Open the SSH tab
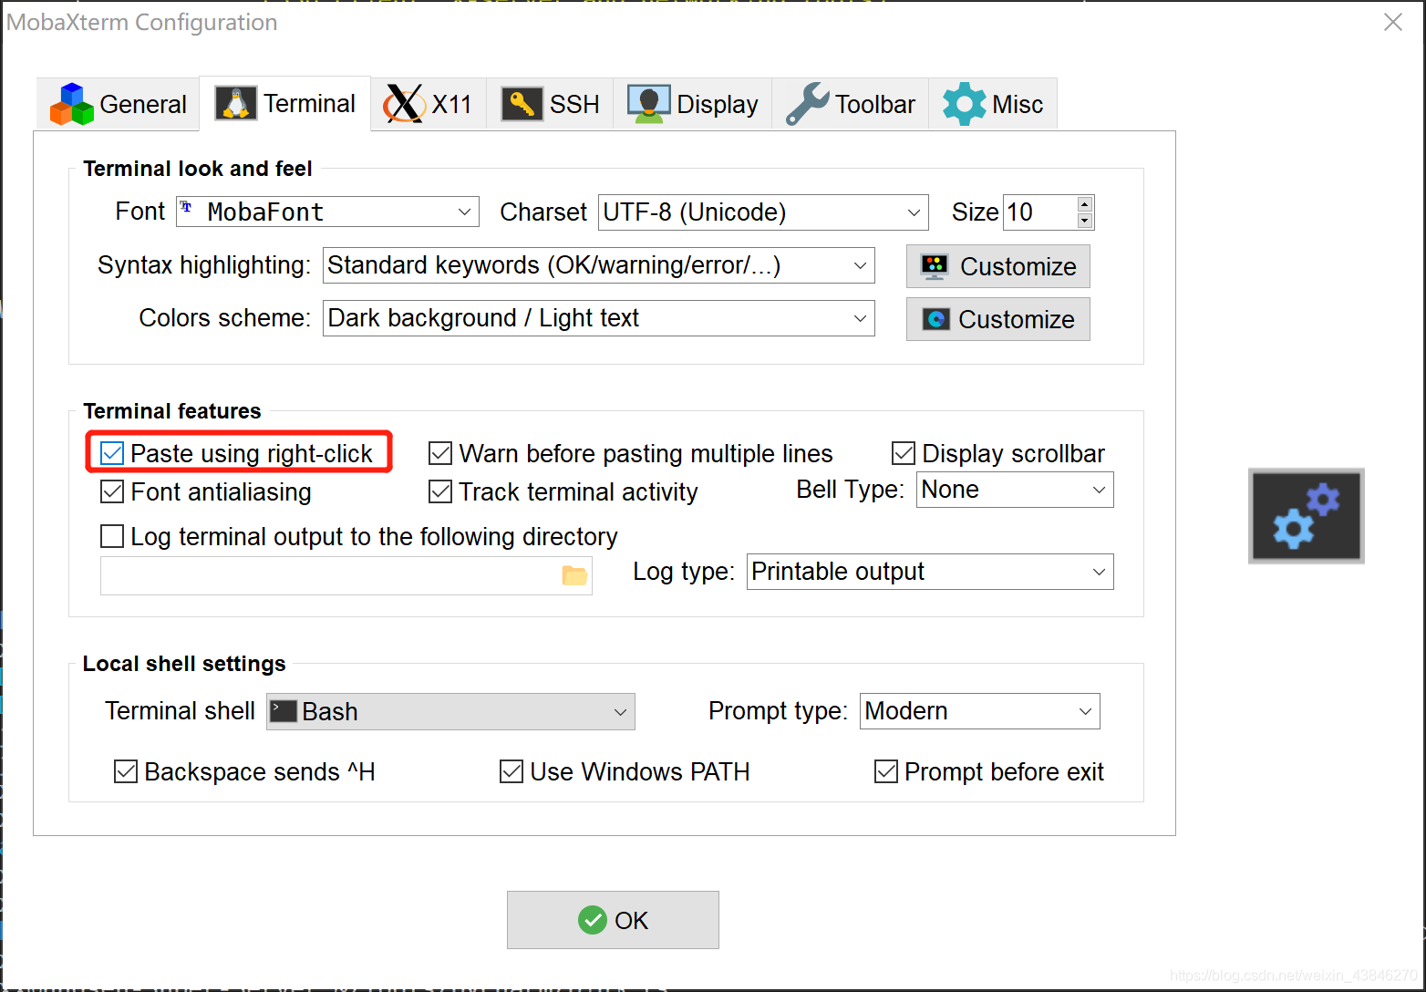Viewport: 1426px width, 992px height. point(550,104)
